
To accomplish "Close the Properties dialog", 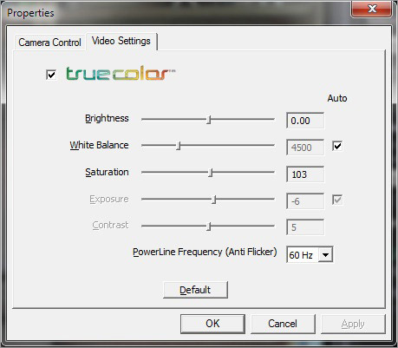I will 372,9.
